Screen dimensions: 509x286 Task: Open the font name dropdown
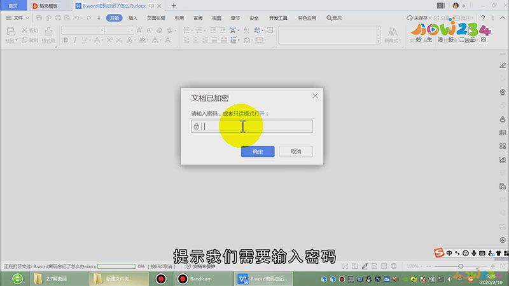(102, 30)
